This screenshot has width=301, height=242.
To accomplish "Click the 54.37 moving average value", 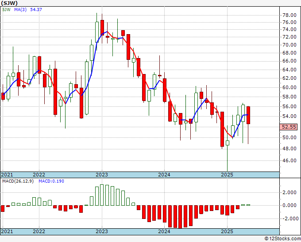I will click(36, 9).
